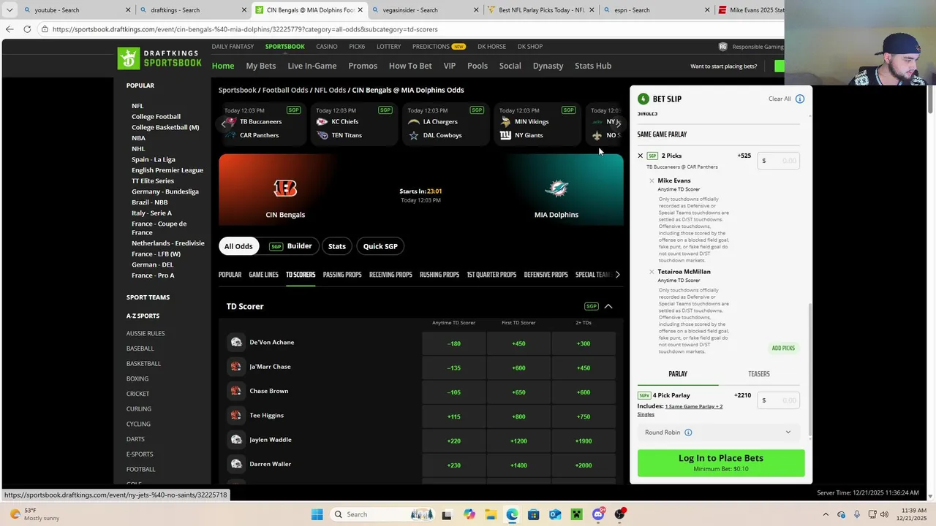This screenshot has height=526, width=936.
Task: Click Clear All in the bet slip
Action: (780, 99)
